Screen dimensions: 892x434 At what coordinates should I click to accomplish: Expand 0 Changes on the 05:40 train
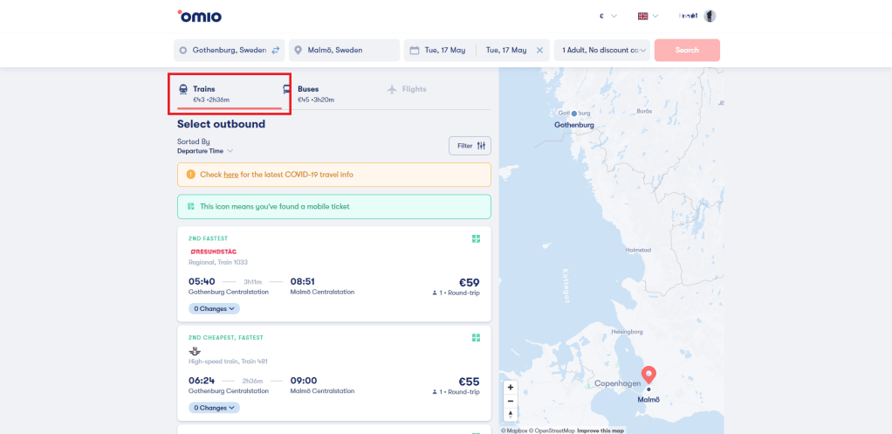tap(214, 308)
